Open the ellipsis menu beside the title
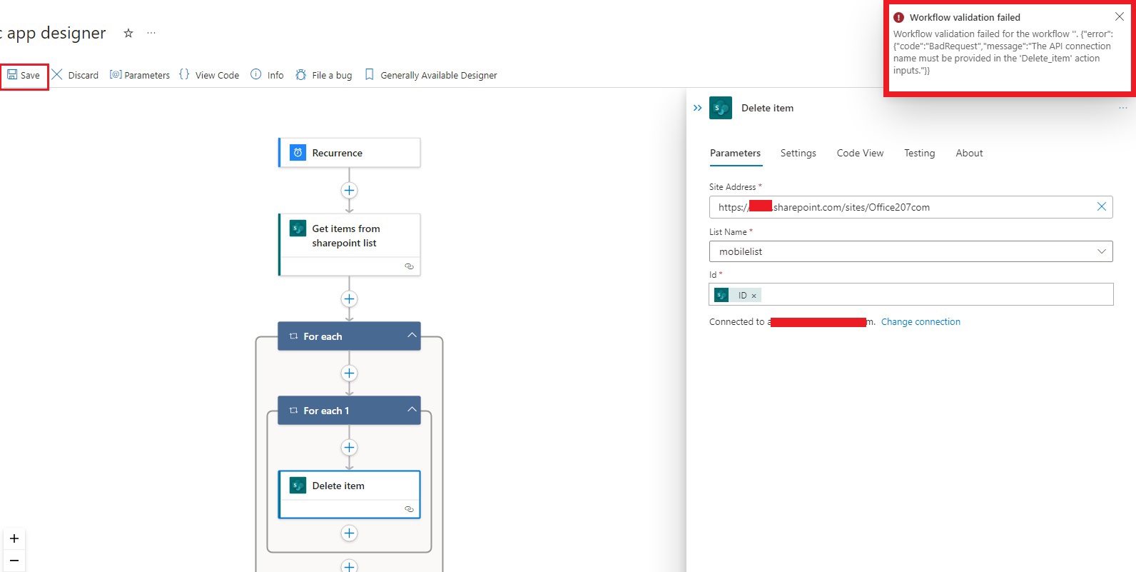The width and height of the screenshot is (1136, 572). coord(151,33)
